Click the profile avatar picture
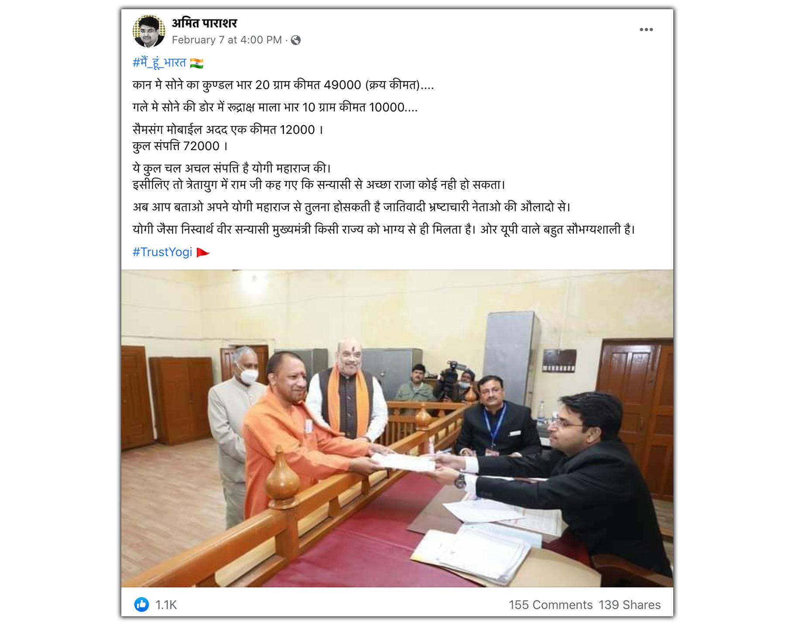The height and width of the screenshot is (632, 795). [x=149, y=31]
